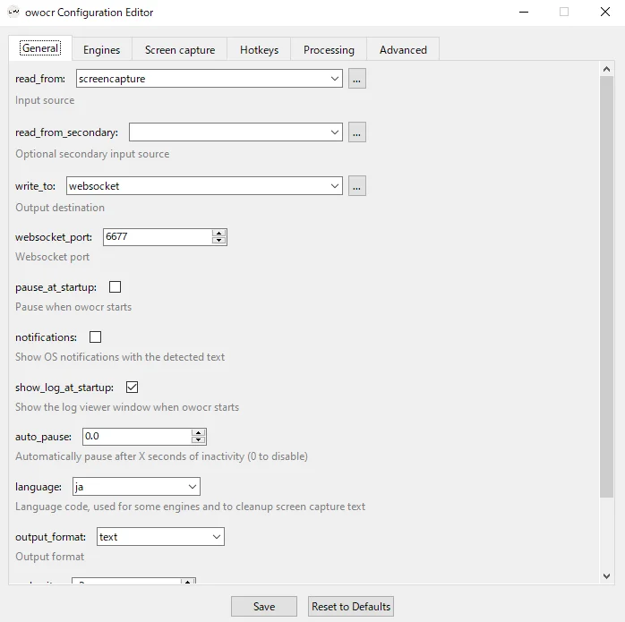Screen dimensions: 625x622
Task: Open the language dropdown
Action: tap(193, 487)
